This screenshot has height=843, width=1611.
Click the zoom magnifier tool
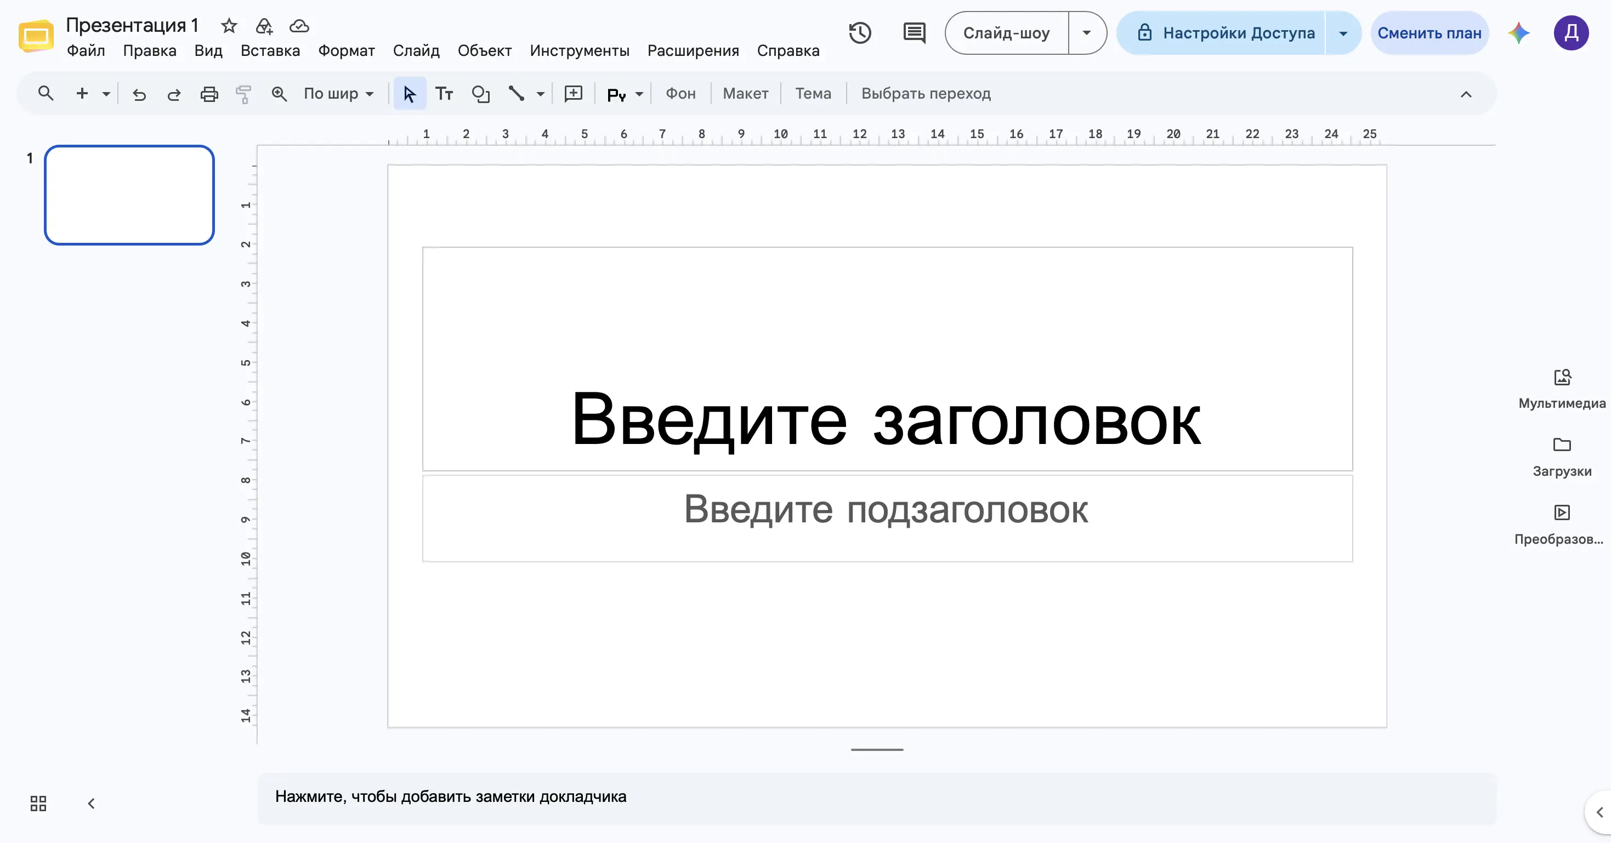tap(279, 94)
